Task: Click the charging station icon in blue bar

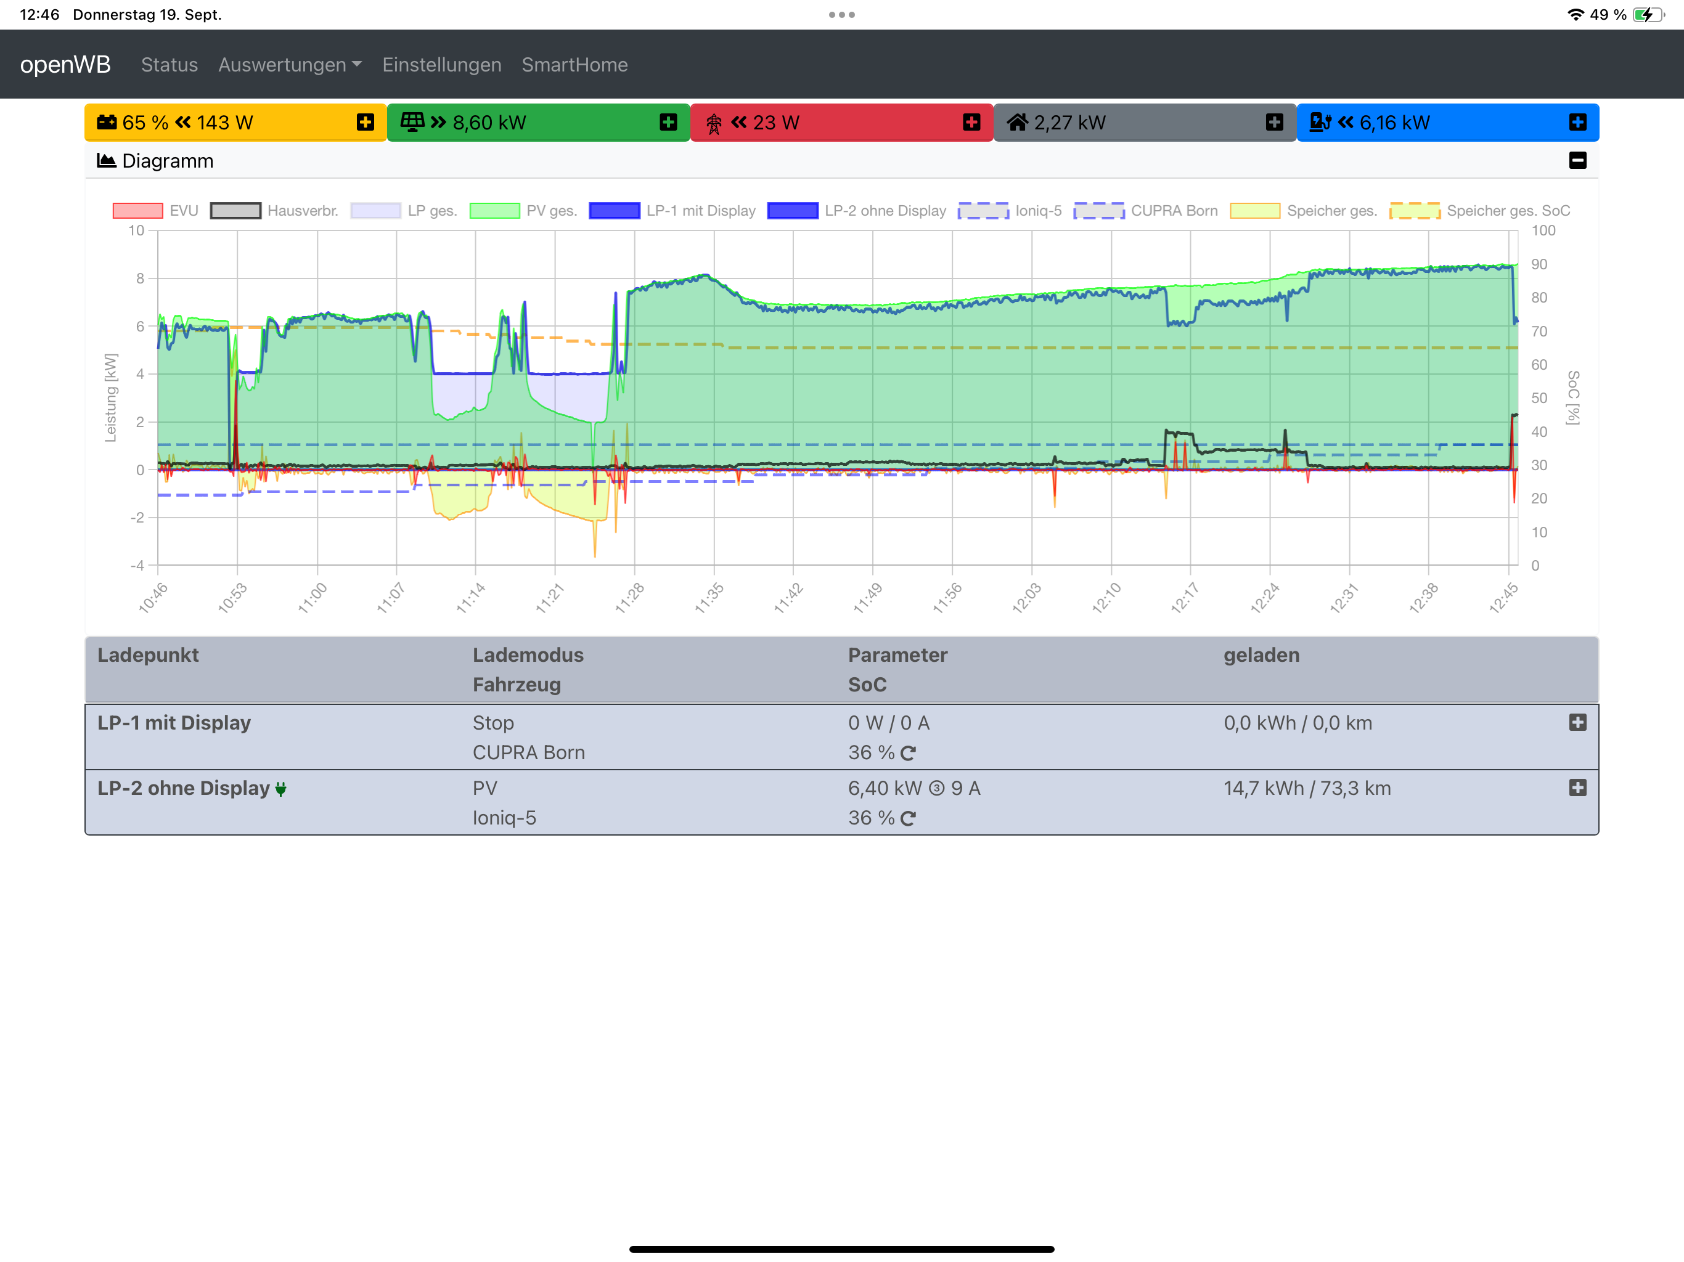Action: click(x=1319, y=122)
